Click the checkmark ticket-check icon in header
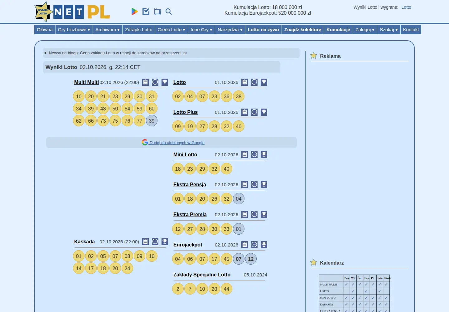The width and height of the screenshot is (449, 312). (x=146, y=12)
